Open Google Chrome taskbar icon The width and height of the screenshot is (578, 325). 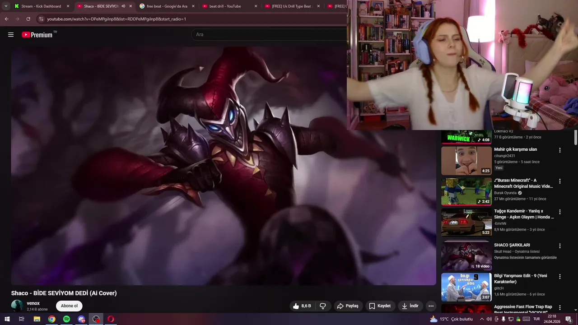click(52, 319)
